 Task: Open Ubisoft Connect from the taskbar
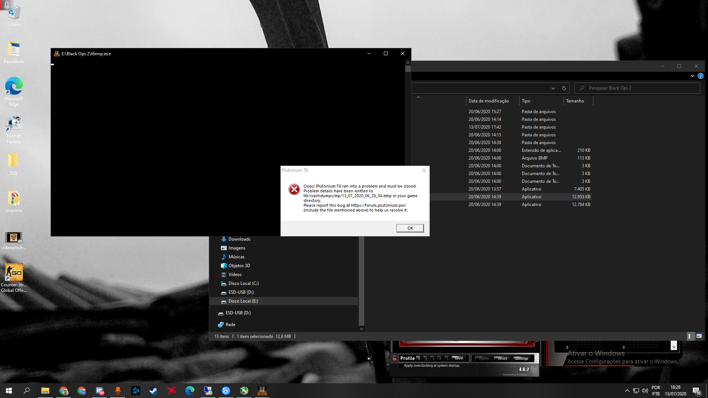tap(226, 391)
